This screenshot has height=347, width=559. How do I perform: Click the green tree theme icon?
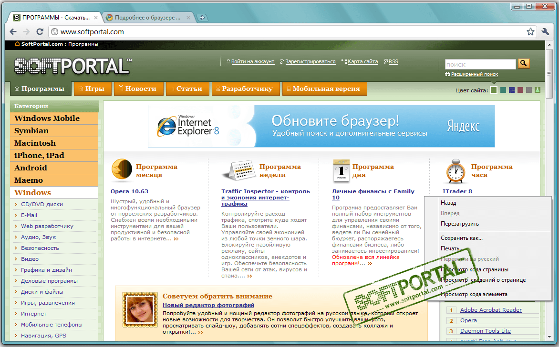tap(537, 90)
